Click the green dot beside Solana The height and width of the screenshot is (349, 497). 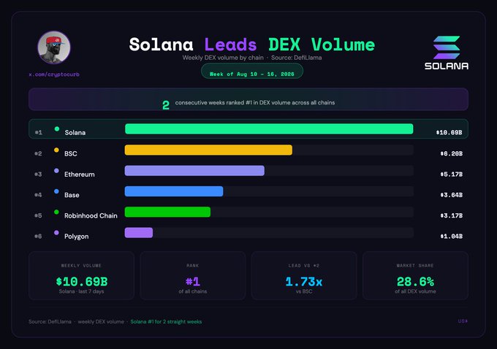(x=57, y=129)
